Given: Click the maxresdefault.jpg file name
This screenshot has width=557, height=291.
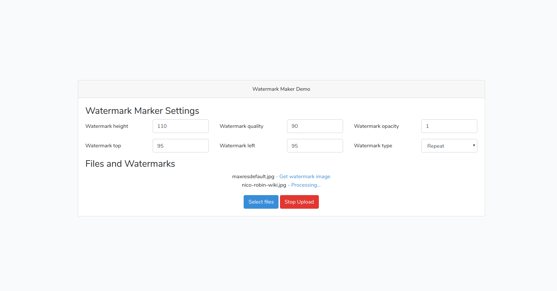Looking at the screenshot, I should coord(253,176).
